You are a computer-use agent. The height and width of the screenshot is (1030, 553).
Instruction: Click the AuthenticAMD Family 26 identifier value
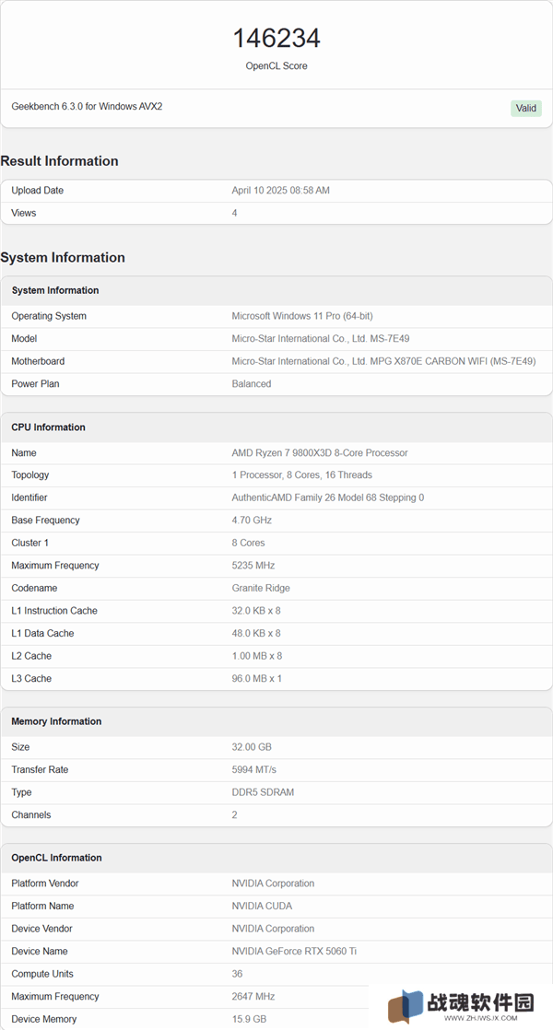pyautogui.click(x=328, y=497)
